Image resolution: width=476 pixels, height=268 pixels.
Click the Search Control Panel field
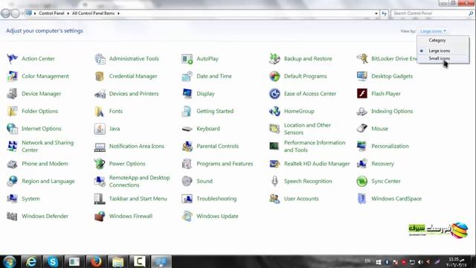coord(430,13)
